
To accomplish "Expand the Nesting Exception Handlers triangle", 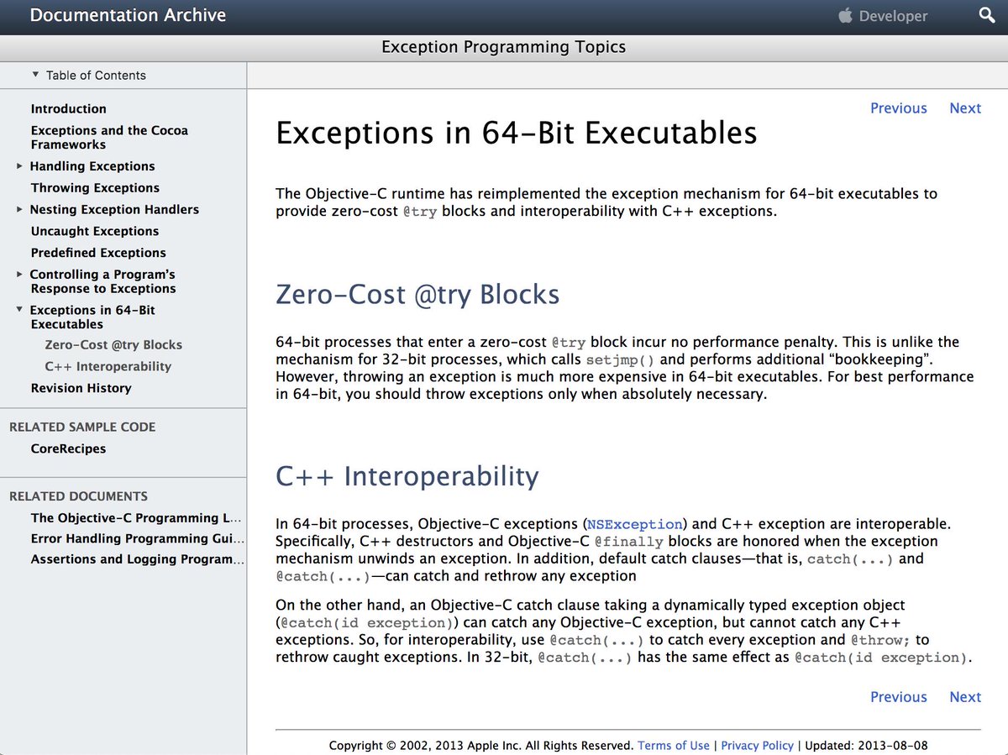I will 20,209.
